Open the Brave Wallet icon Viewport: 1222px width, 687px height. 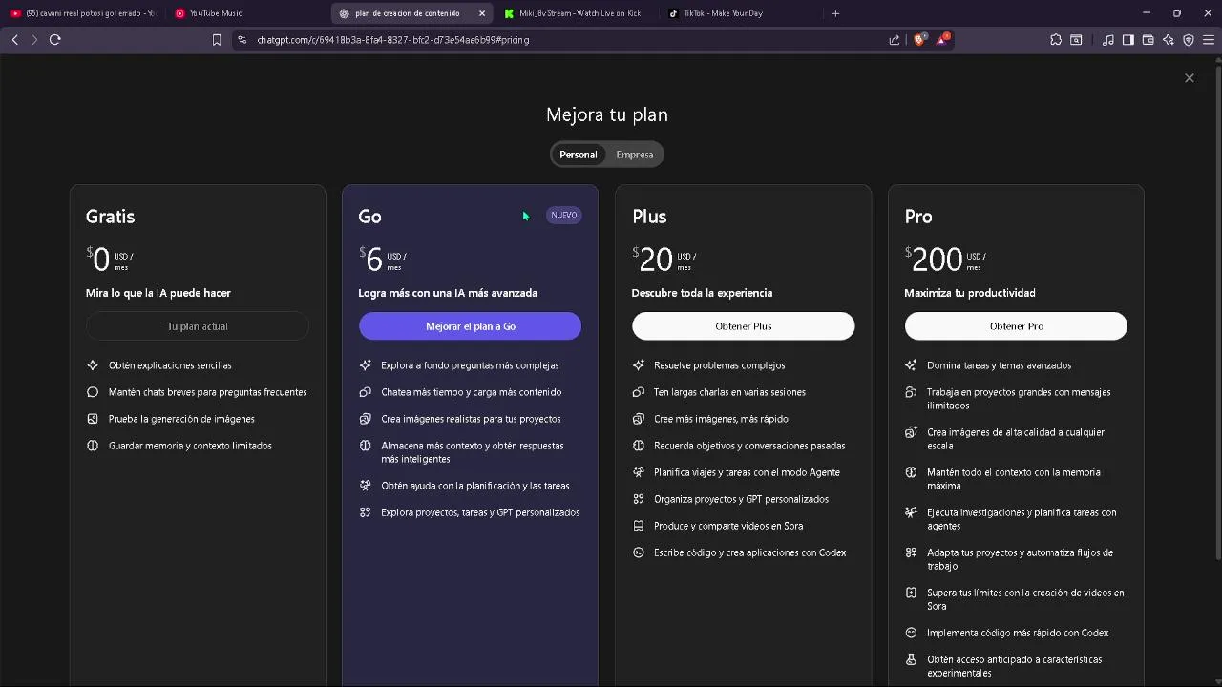pyautogui.click(x=1148, y=40)
